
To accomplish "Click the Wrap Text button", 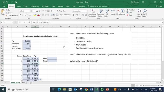I will click(61, 11).
